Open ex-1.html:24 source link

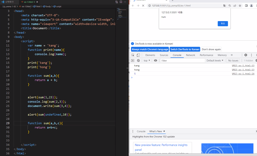click(243, 74)
